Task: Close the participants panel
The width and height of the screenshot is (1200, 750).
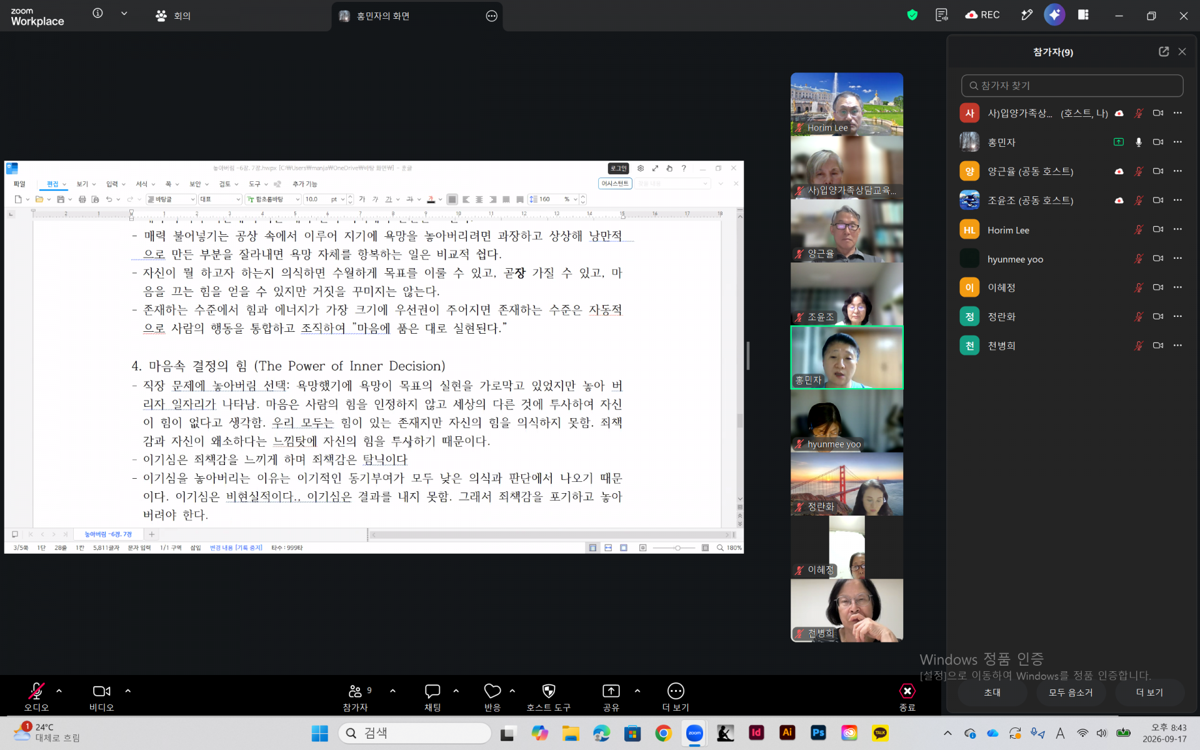Action: pos(1182,52)
